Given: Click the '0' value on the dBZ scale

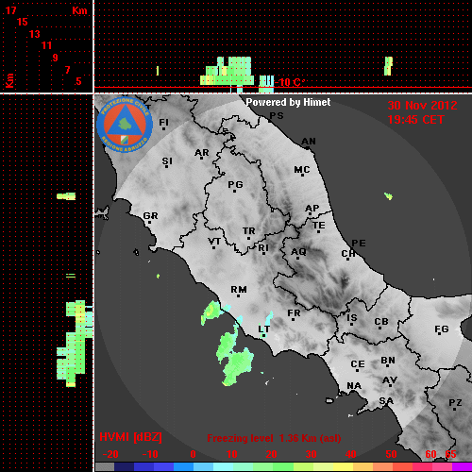Looking at the screenshot, I should tap(193, 454).
